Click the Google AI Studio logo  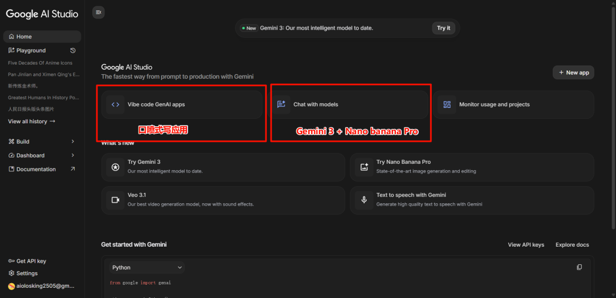(x=42, y=14)
